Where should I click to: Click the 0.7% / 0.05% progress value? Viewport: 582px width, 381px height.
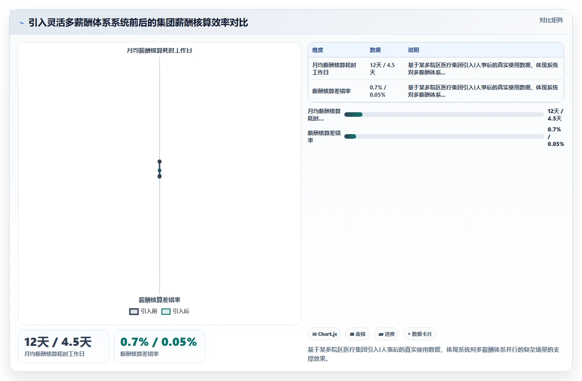(556, 136)
